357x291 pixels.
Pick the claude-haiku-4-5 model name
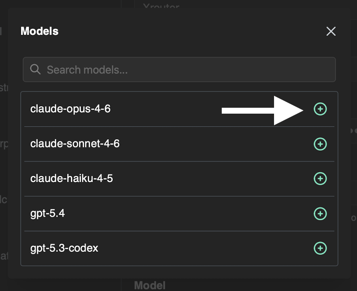click(72, 179)
